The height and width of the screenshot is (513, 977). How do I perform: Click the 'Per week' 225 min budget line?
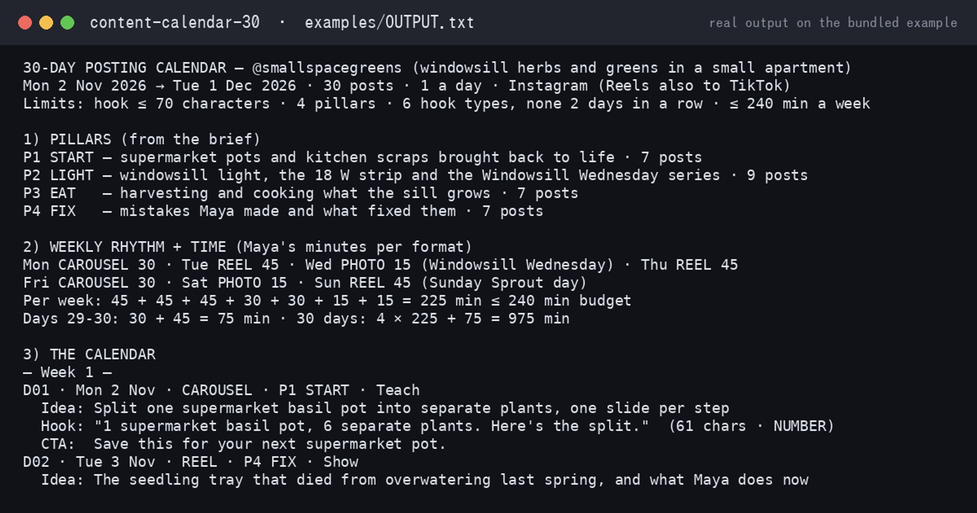coord(327,301)
